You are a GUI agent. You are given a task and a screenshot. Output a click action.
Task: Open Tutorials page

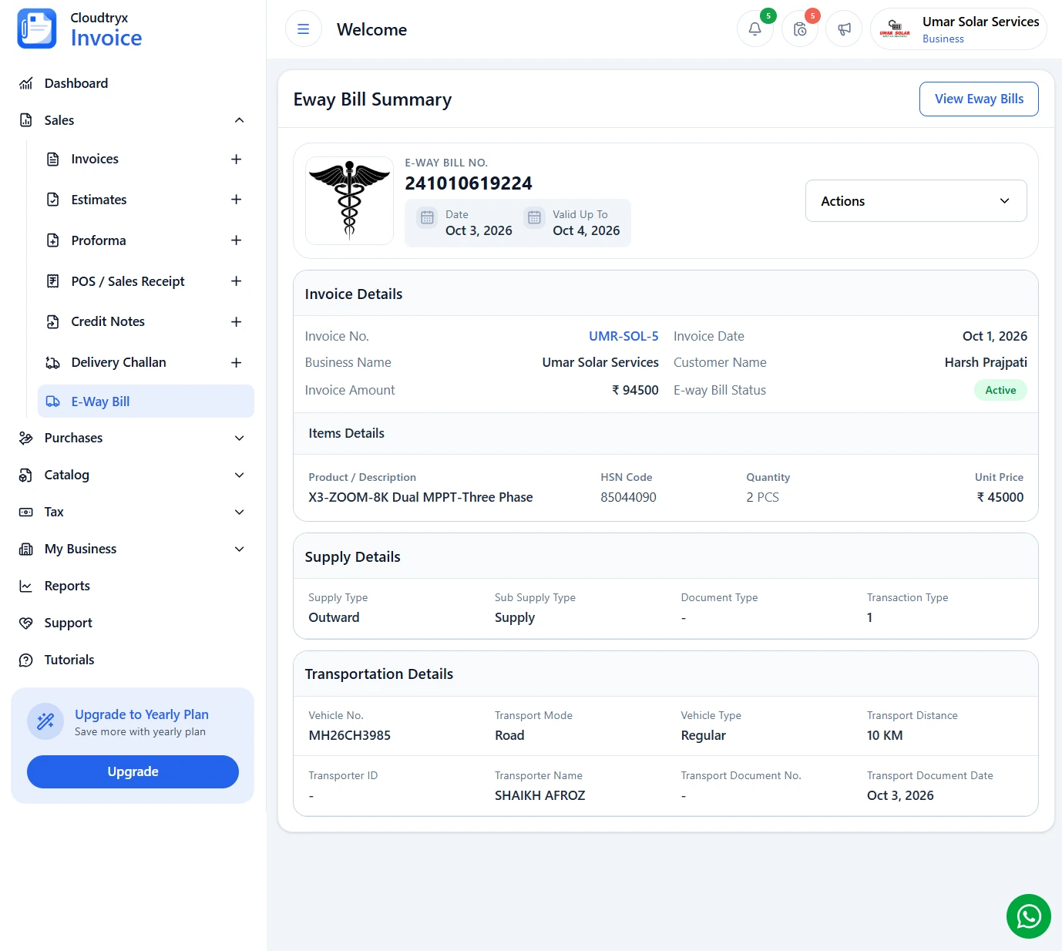point(69,660)
